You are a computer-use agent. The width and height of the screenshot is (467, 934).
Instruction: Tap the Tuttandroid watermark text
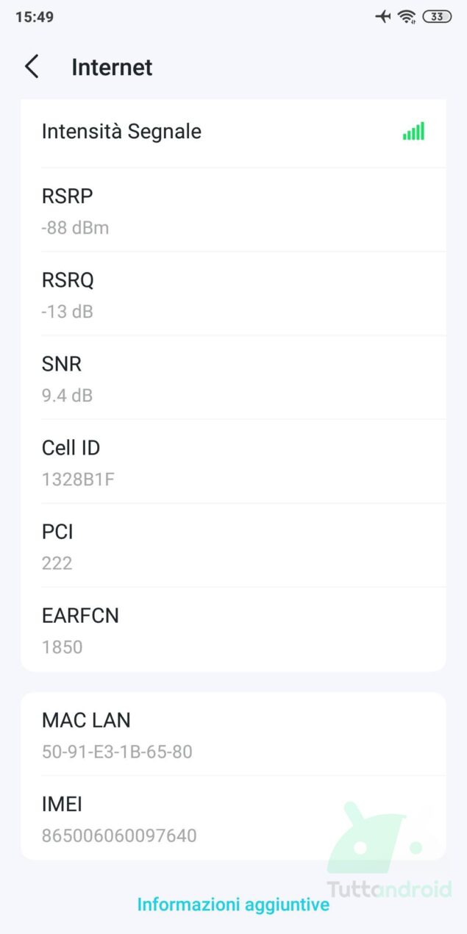pyautogui.click(x=389, y=889)
